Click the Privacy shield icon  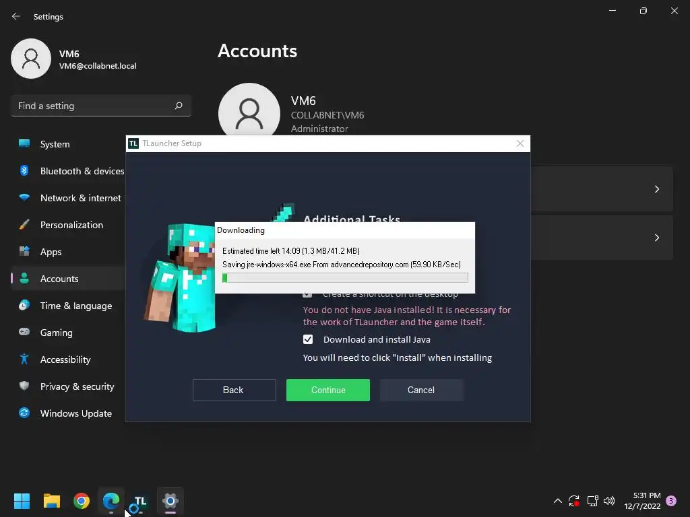click(24, 386)
